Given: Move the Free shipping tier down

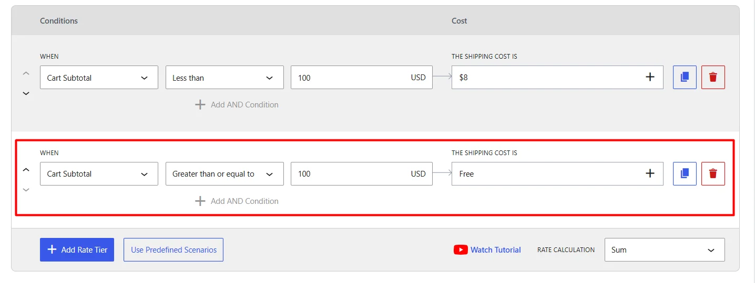Looking at the screenshot, I should click(x=26, y=190).
